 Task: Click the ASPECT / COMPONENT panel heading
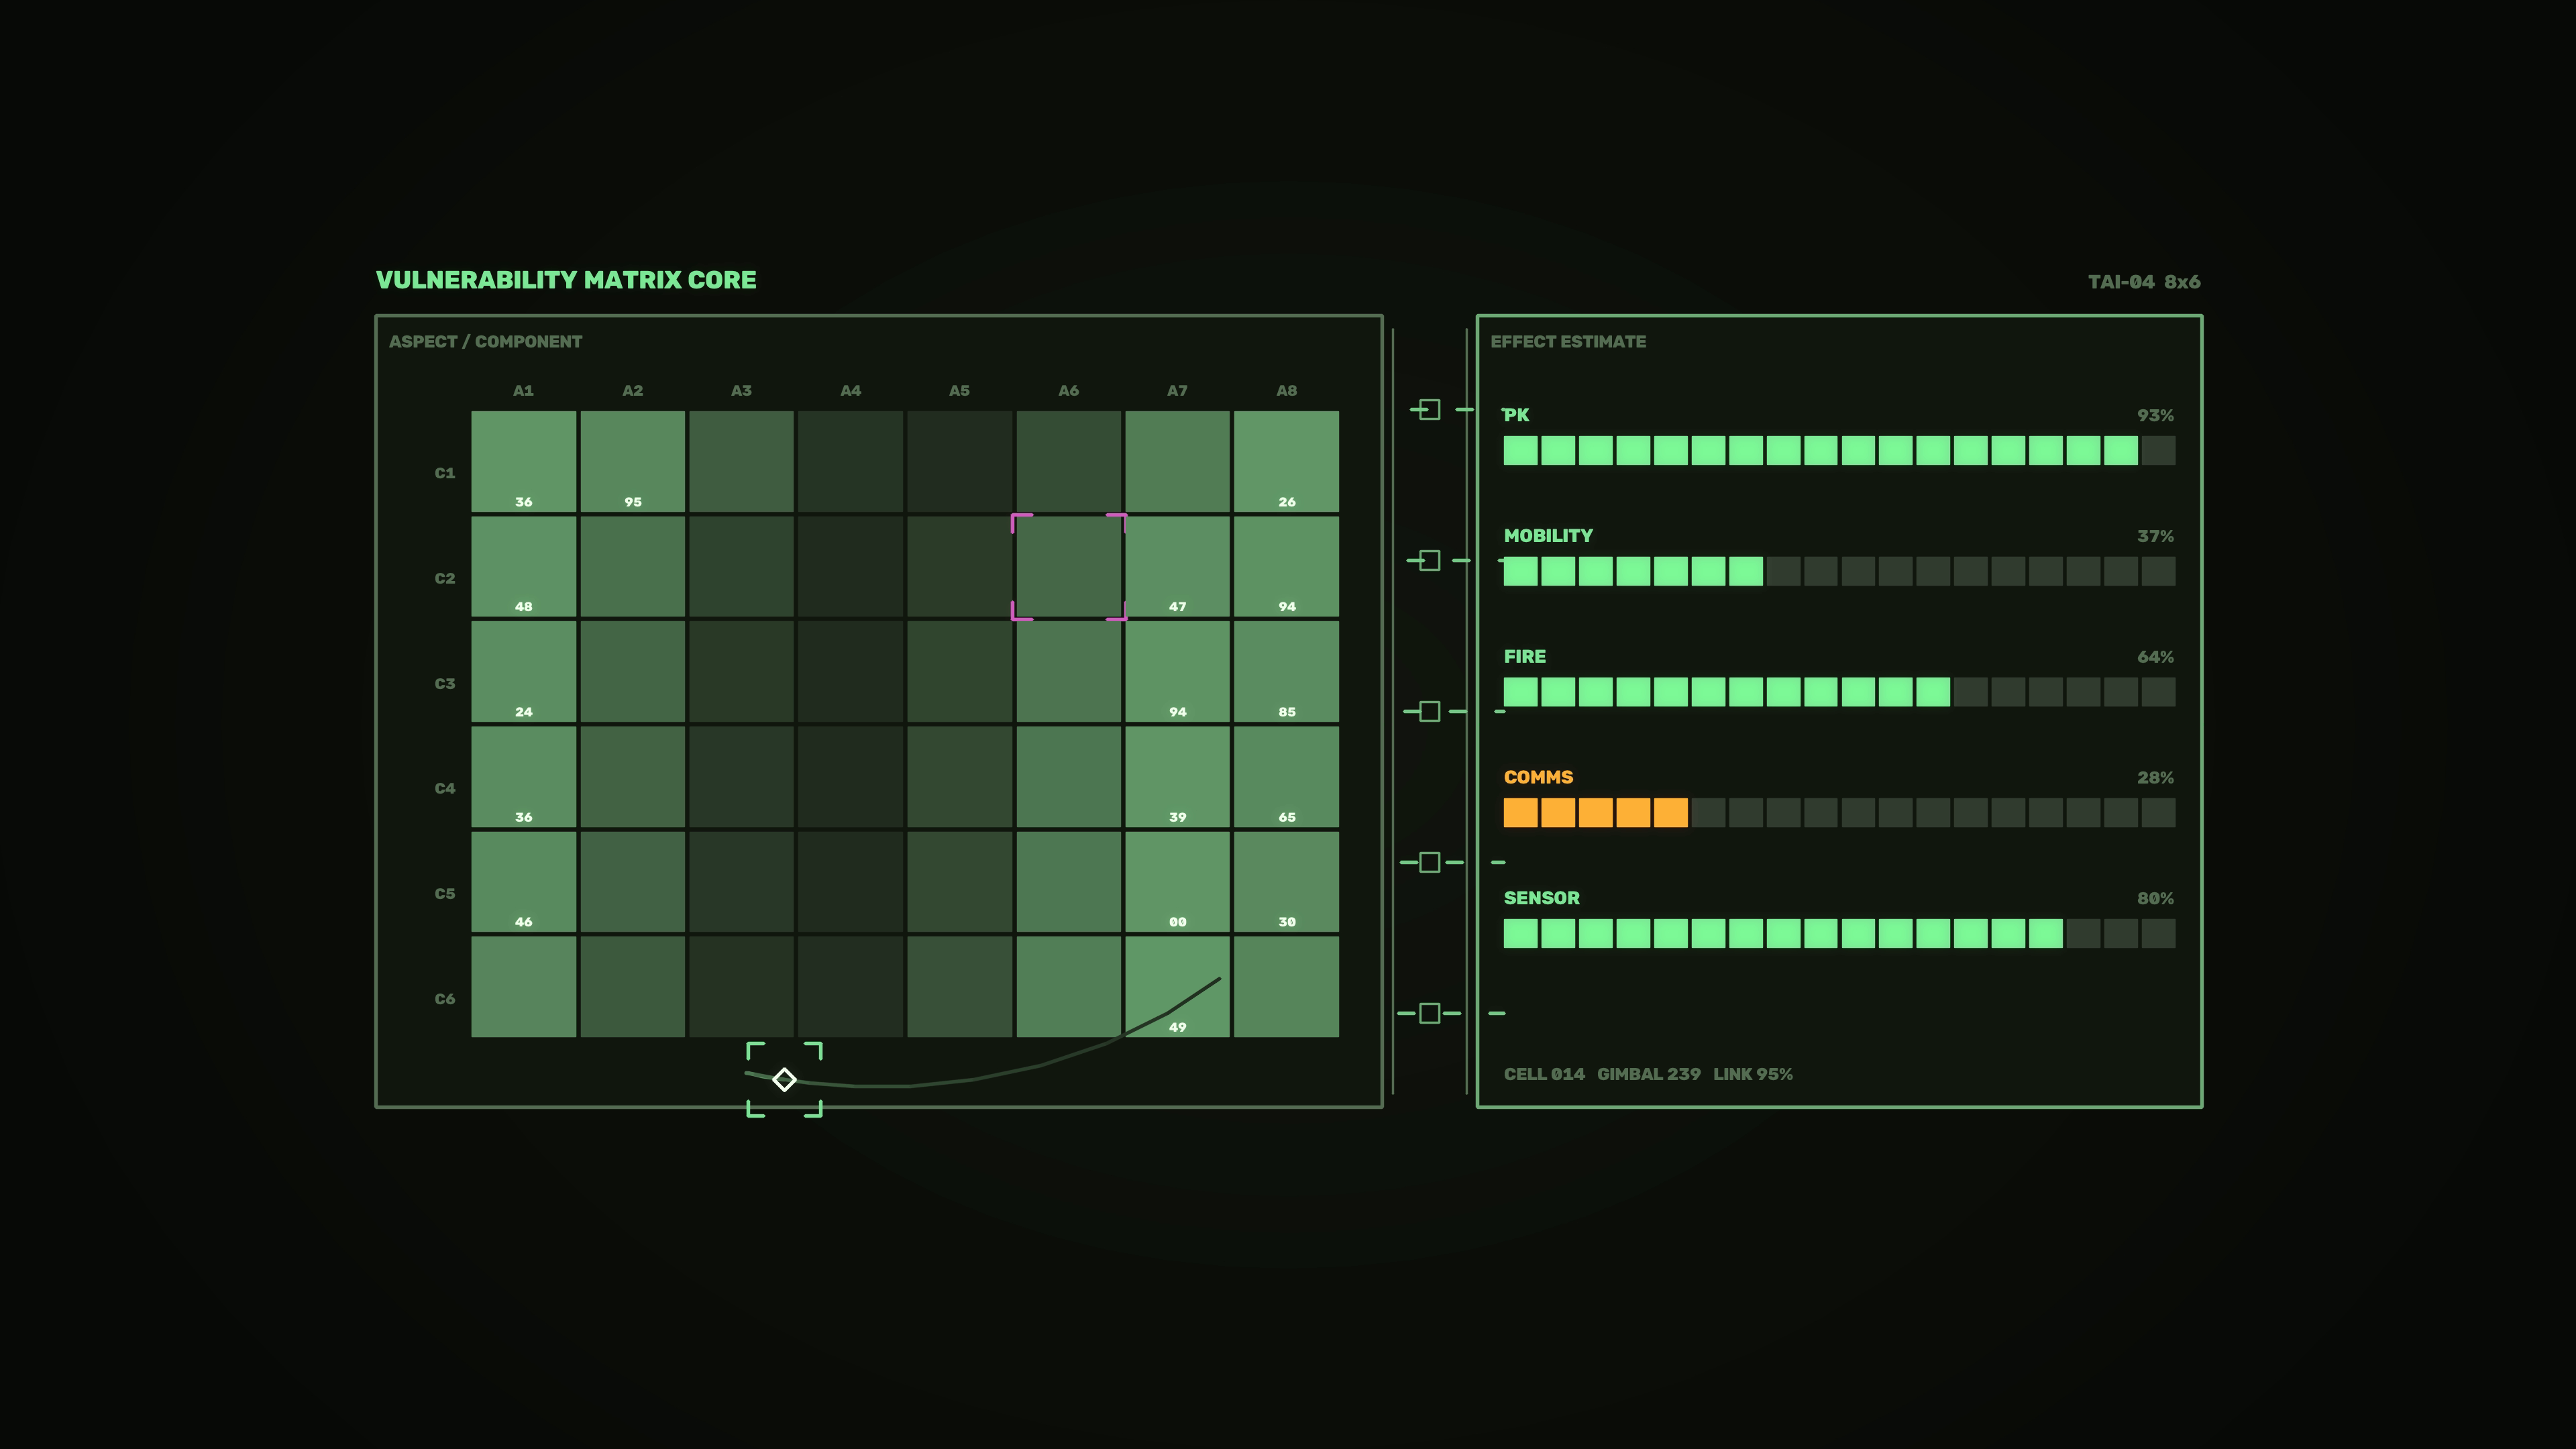point(486,342)
